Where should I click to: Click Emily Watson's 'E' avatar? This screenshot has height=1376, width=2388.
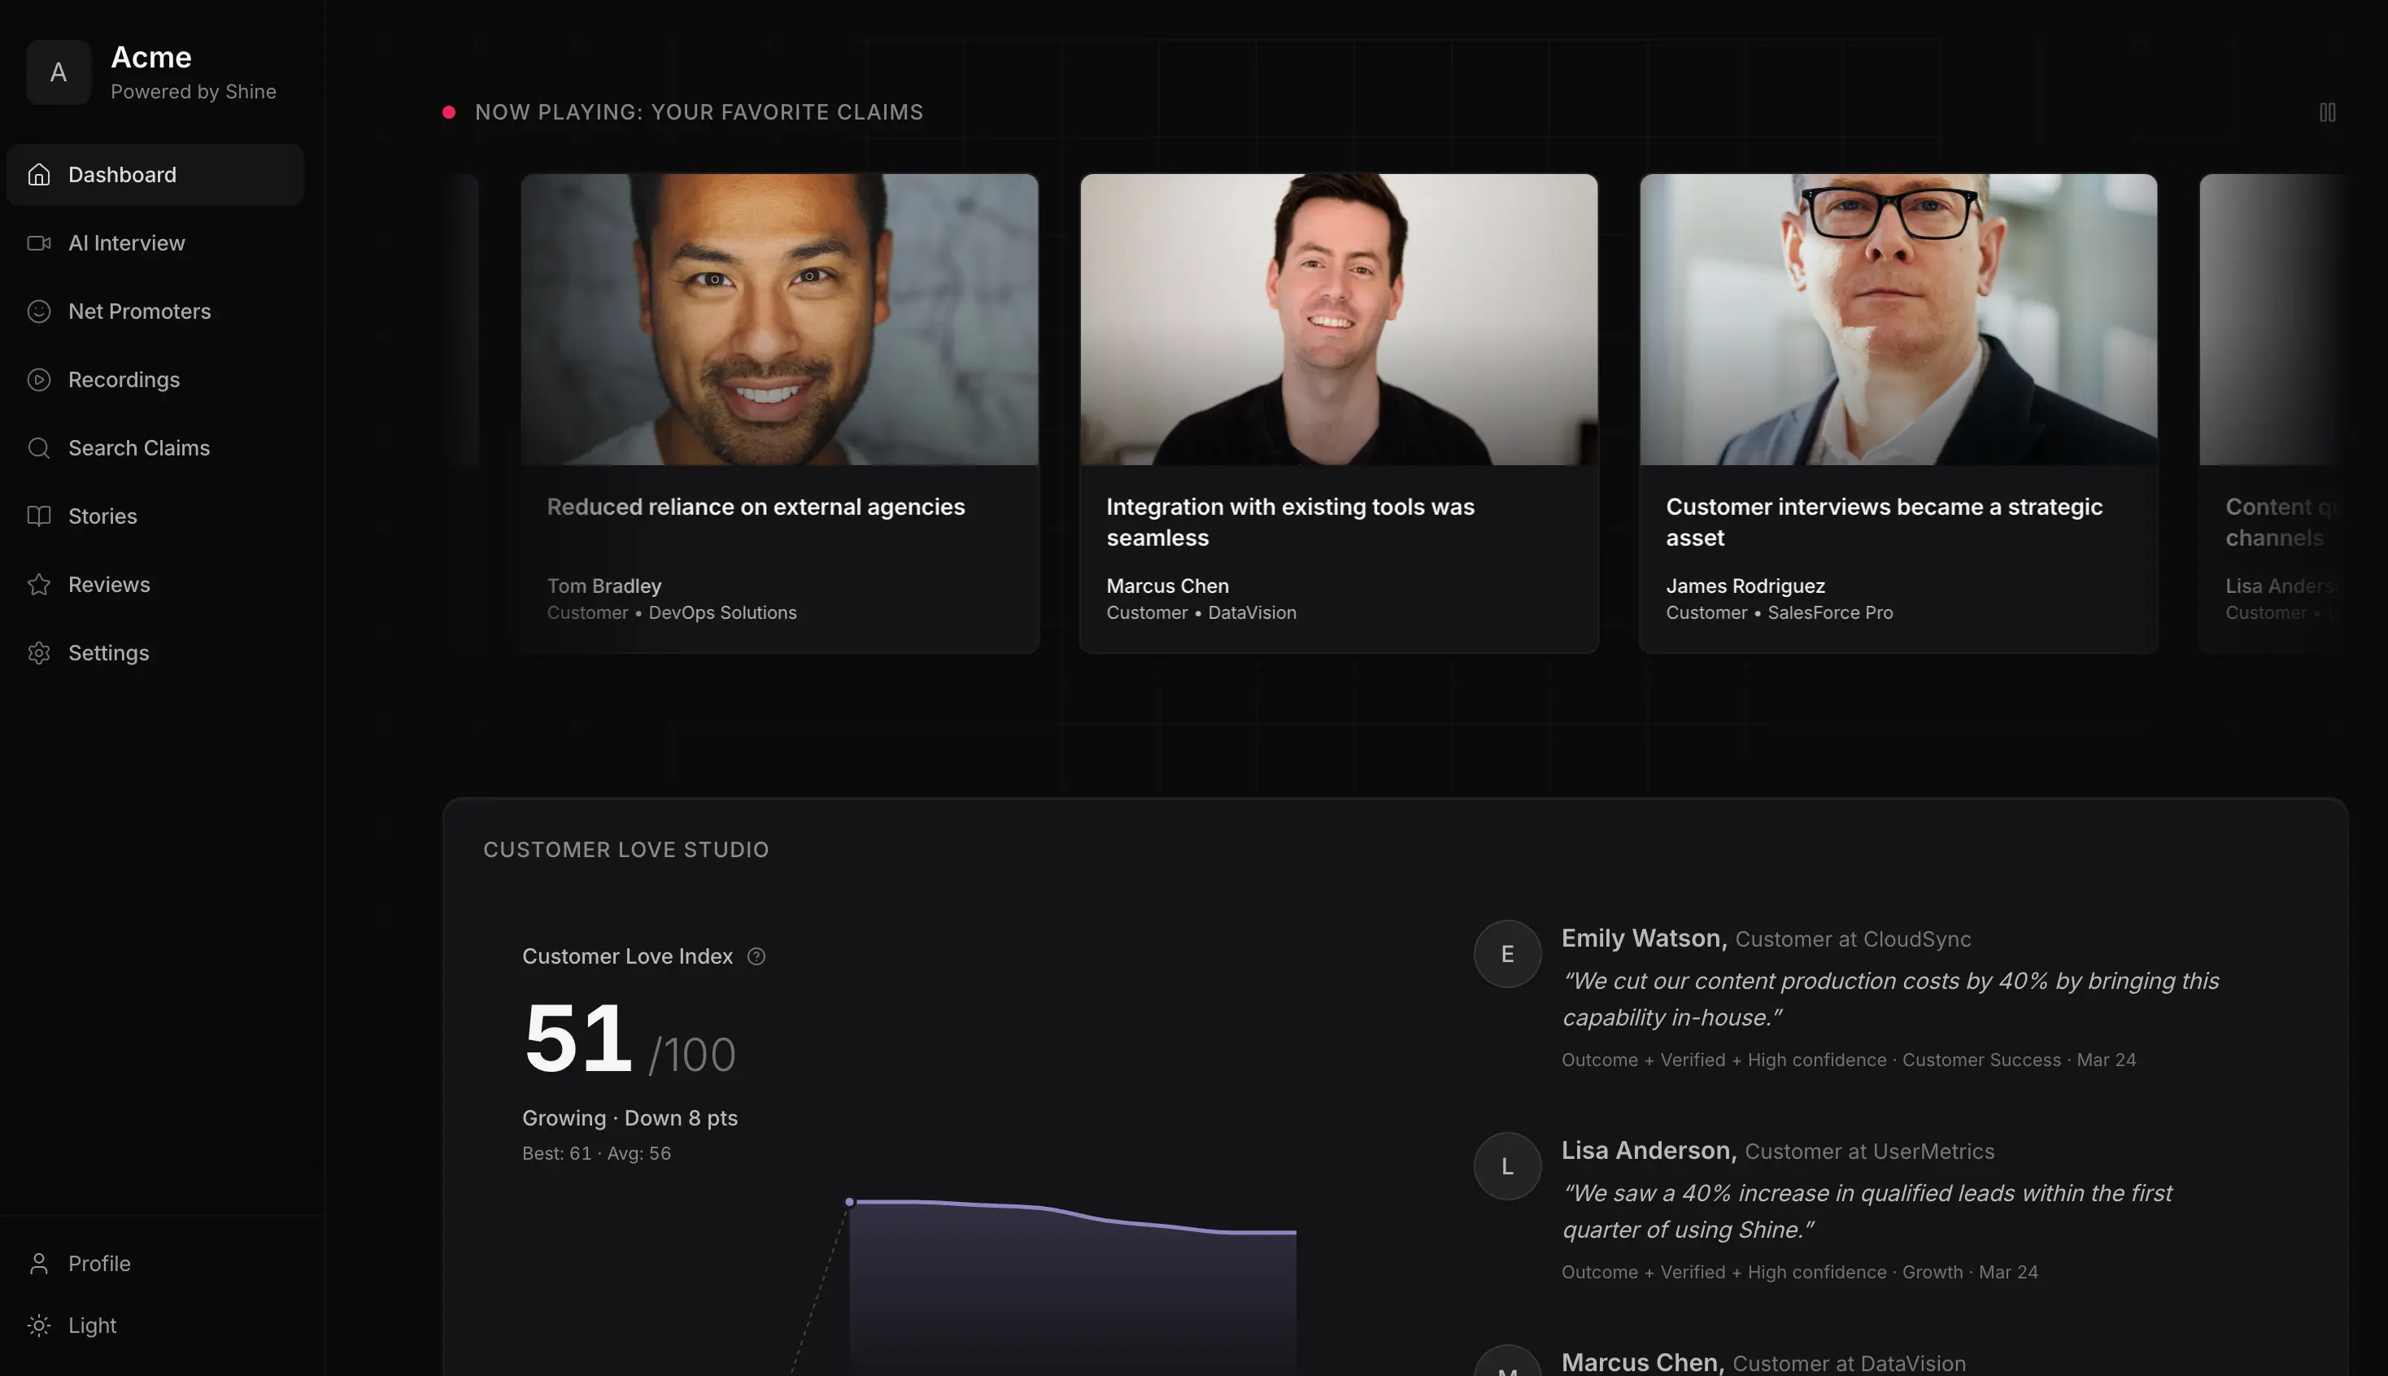coord(1507,955)
